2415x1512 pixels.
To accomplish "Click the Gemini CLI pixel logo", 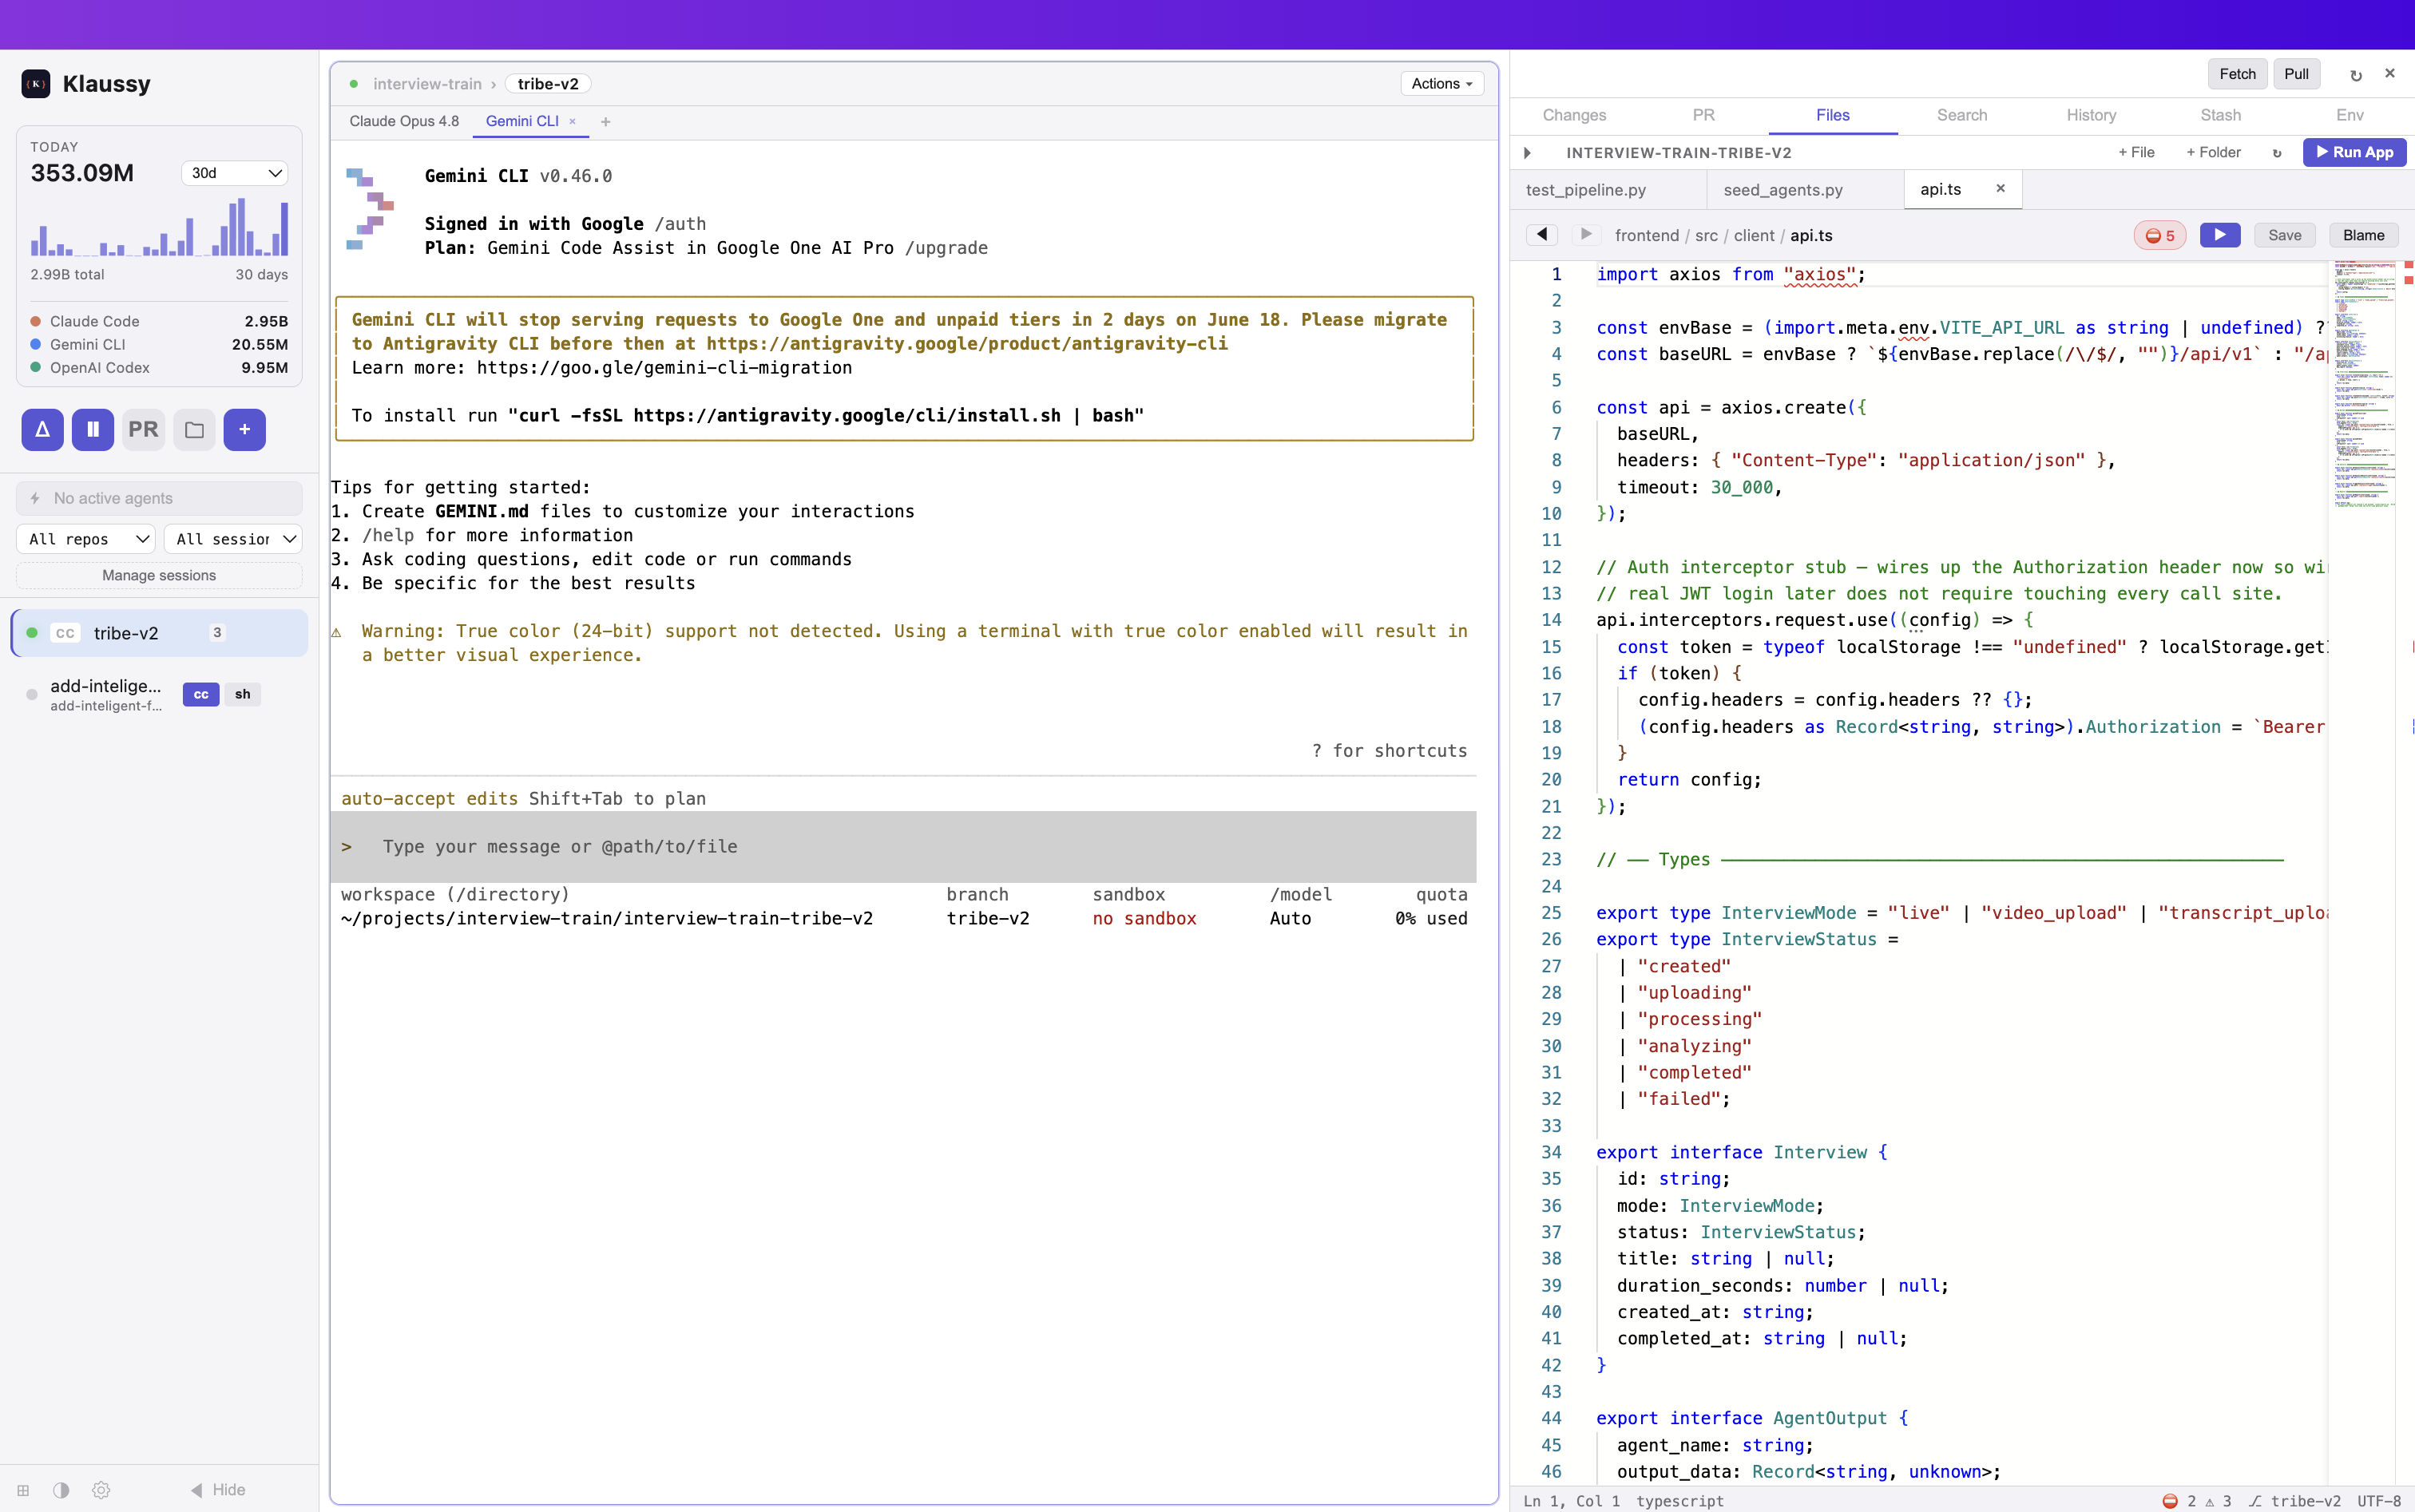I will pos(369,209).
